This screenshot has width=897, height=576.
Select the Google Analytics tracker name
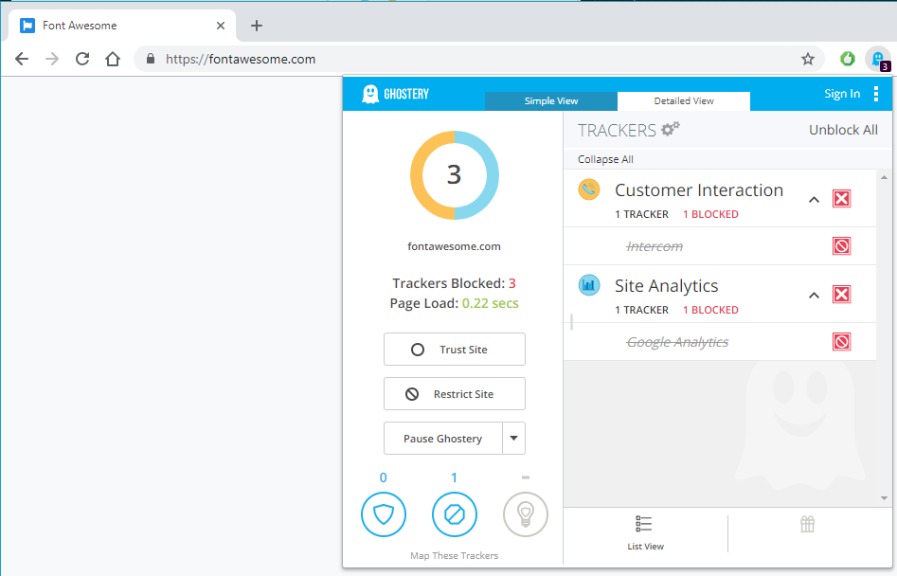(677, 342)
